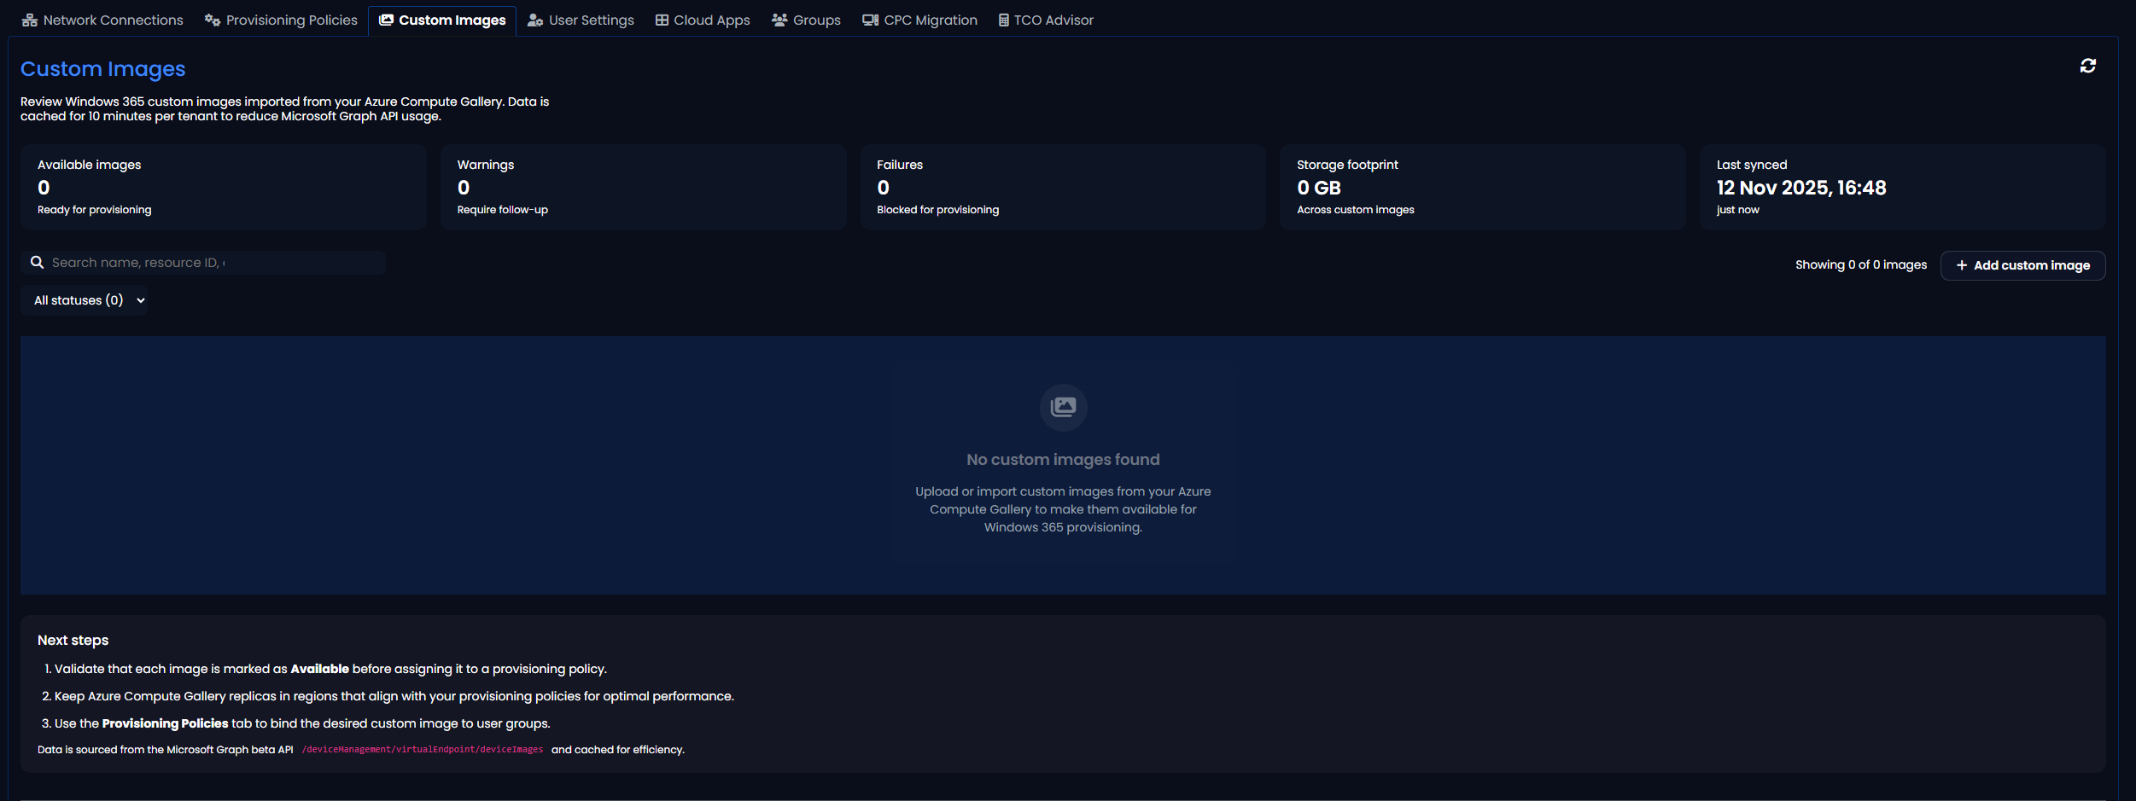The height and width of the screenshot is (801, 2136).
Task: Open the CPC Migration tab
Action: pyautogui.click(x=919, y=20)
